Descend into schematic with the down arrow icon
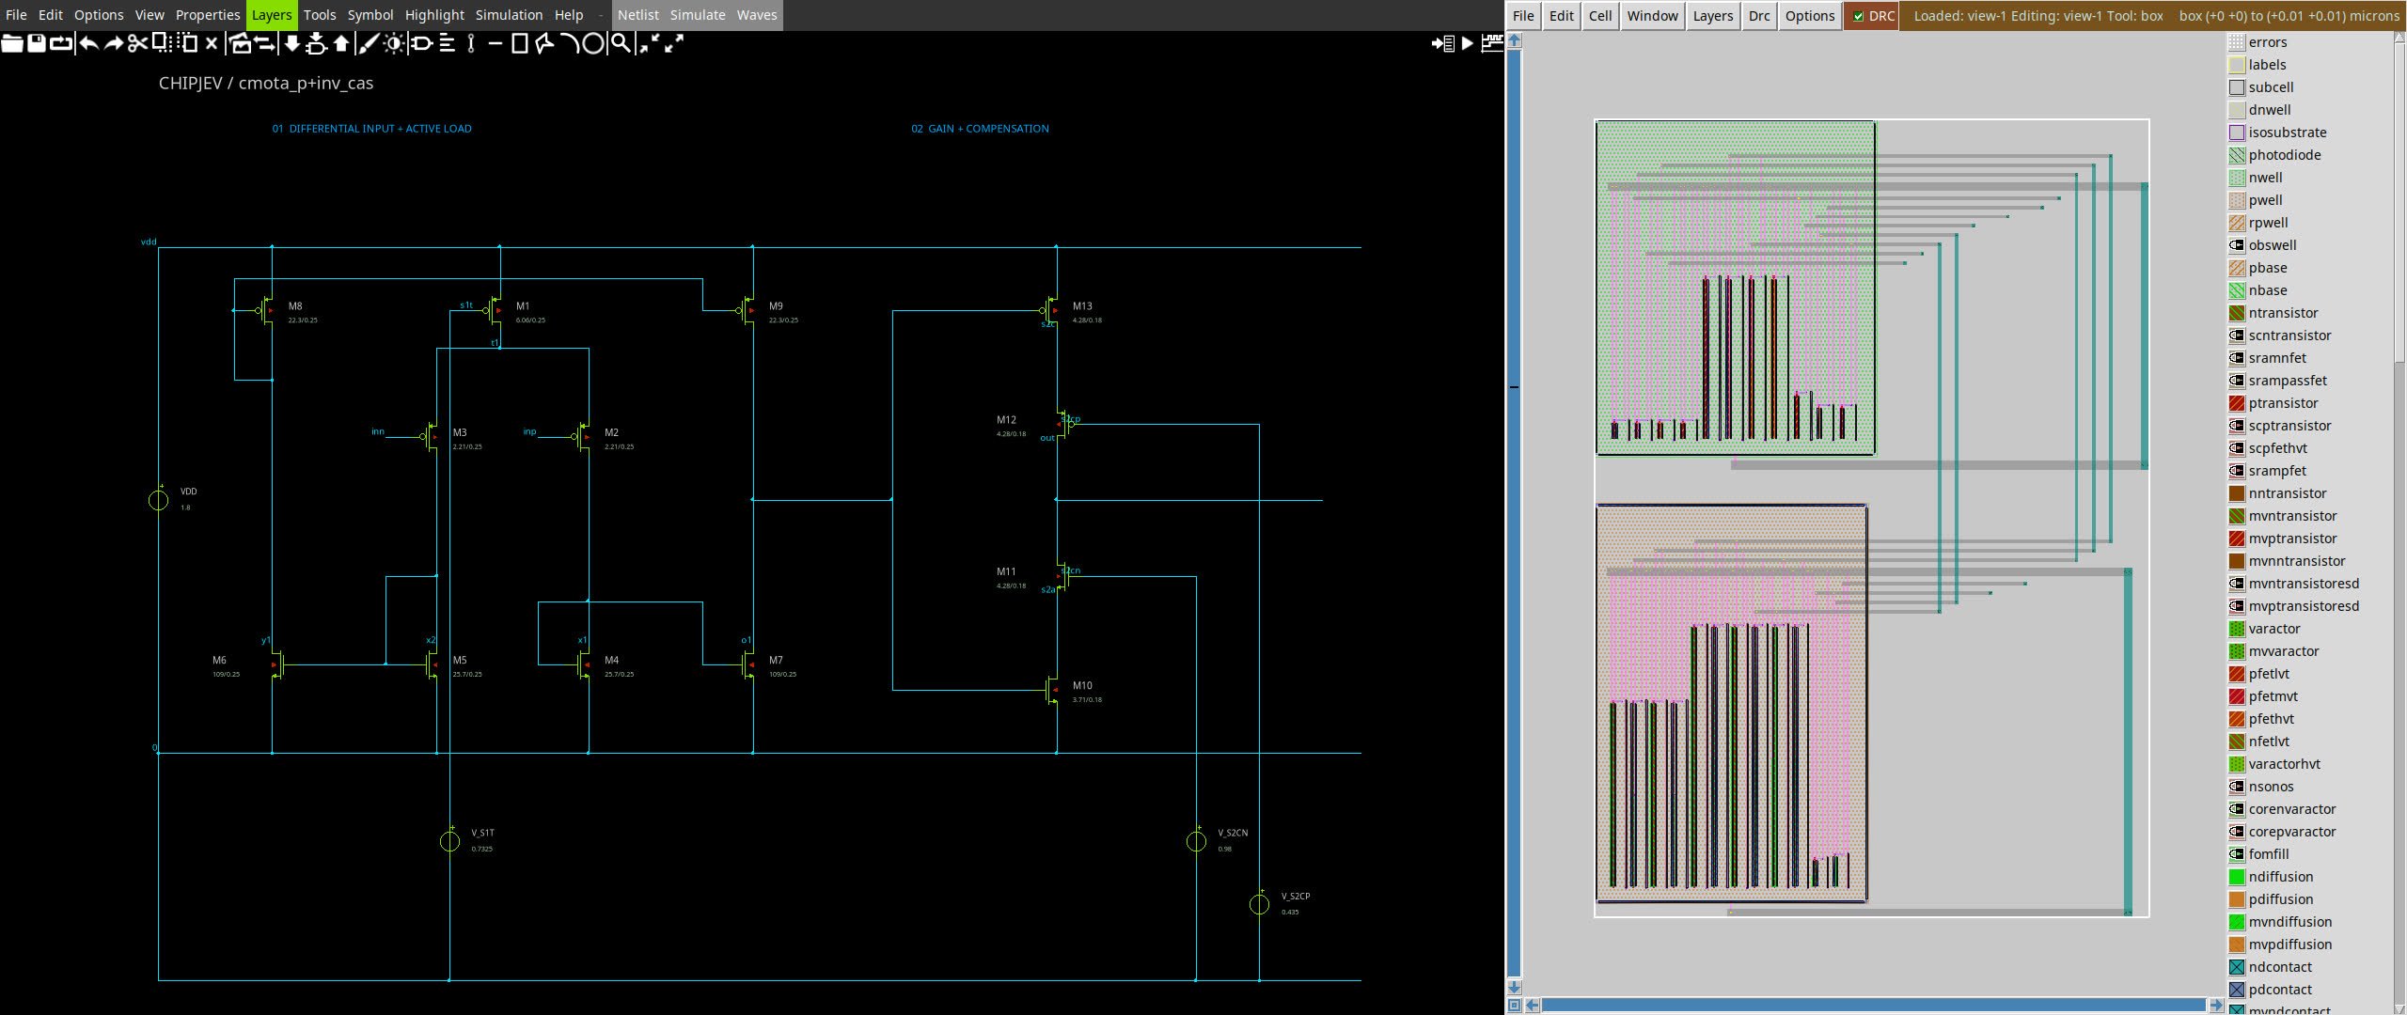The width and height of the screenshot is (2407, 1015). pos(292,43)
